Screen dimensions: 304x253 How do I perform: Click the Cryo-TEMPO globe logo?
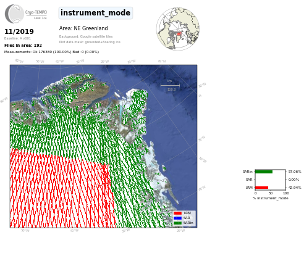[x=14, y=14]
